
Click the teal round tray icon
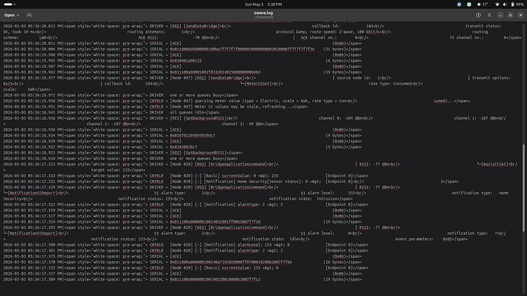[x=469, y=5]
